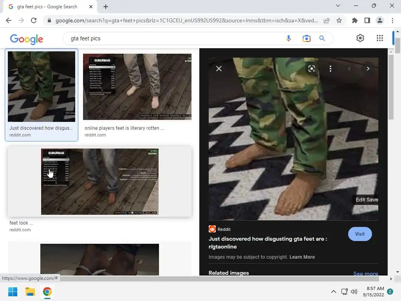401x301 pixels.
Task: Go to next image in preview
Action: 368,69
